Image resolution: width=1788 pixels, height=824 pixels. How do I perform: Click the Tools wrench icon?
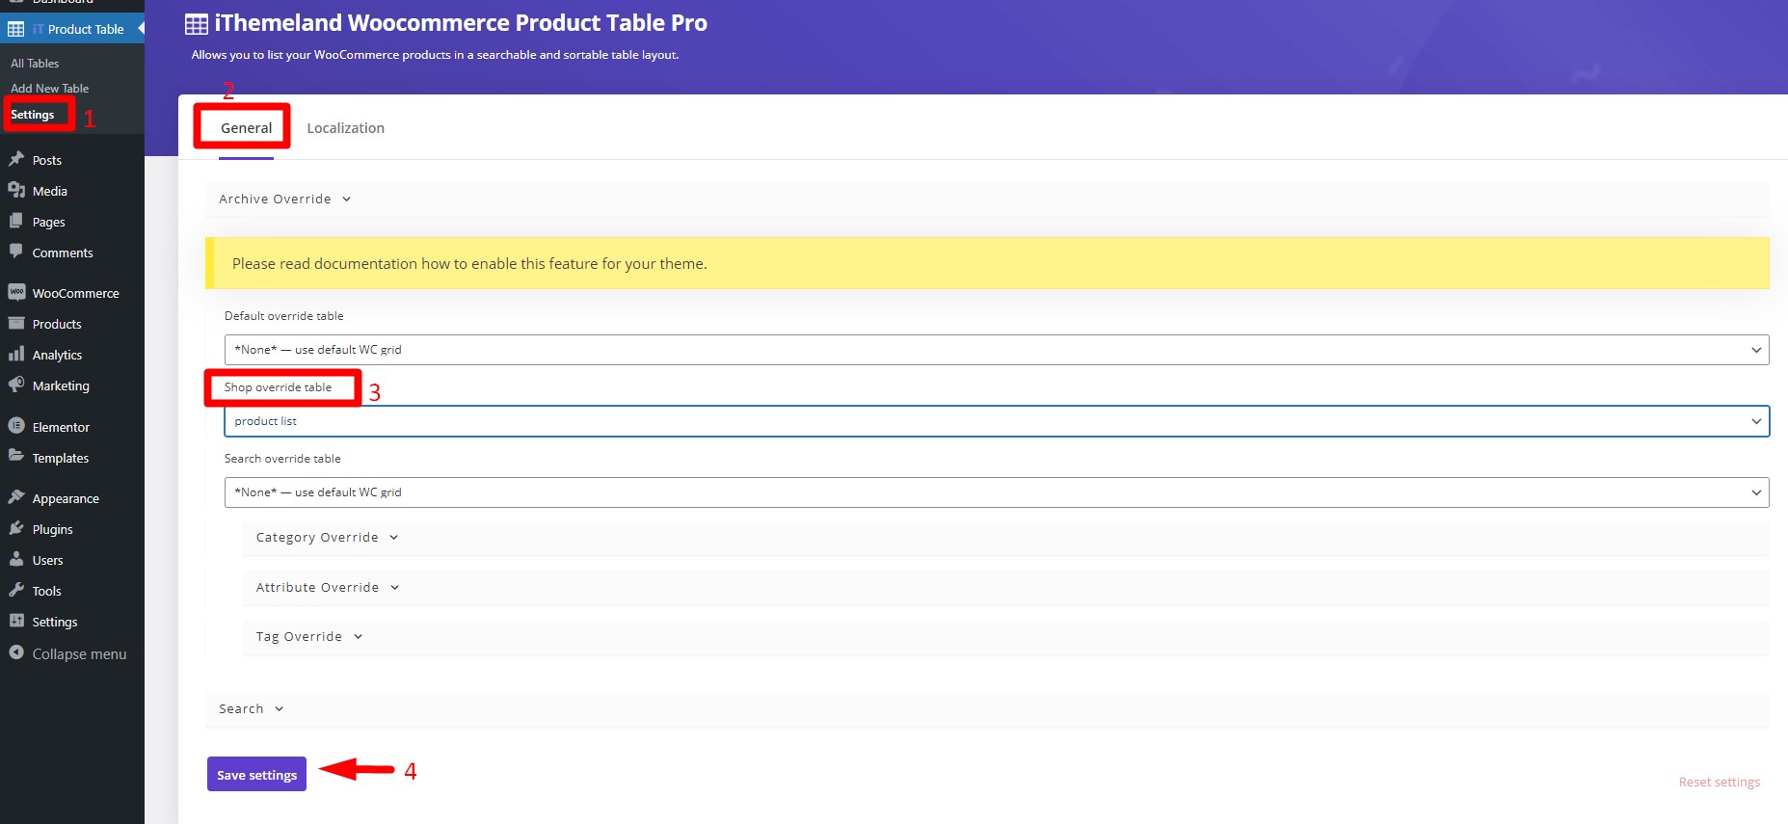(x=16, y=590)
